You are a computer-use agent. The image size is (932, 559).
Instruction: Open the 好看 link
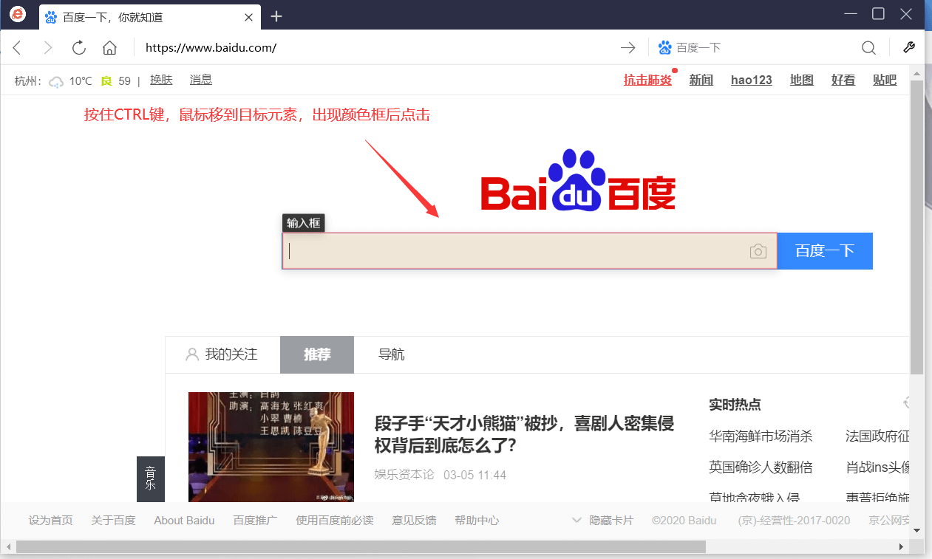[x=843, y=80]
